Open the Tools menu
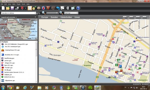Viewport: 150px width, 90px height. click(x=23, y=4)
